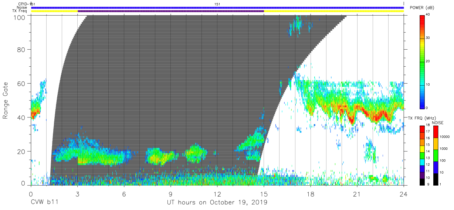Image resolution: width=454 pixels, height=210 pixels.
Task: Pick the purple swatch in the TX FRQ legend
Action: pos(422,175)
